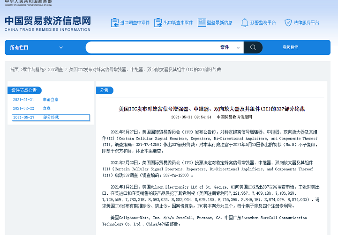
Task: Click the source text 中国贸易救济信息网 under title
Action: [234, 117]
